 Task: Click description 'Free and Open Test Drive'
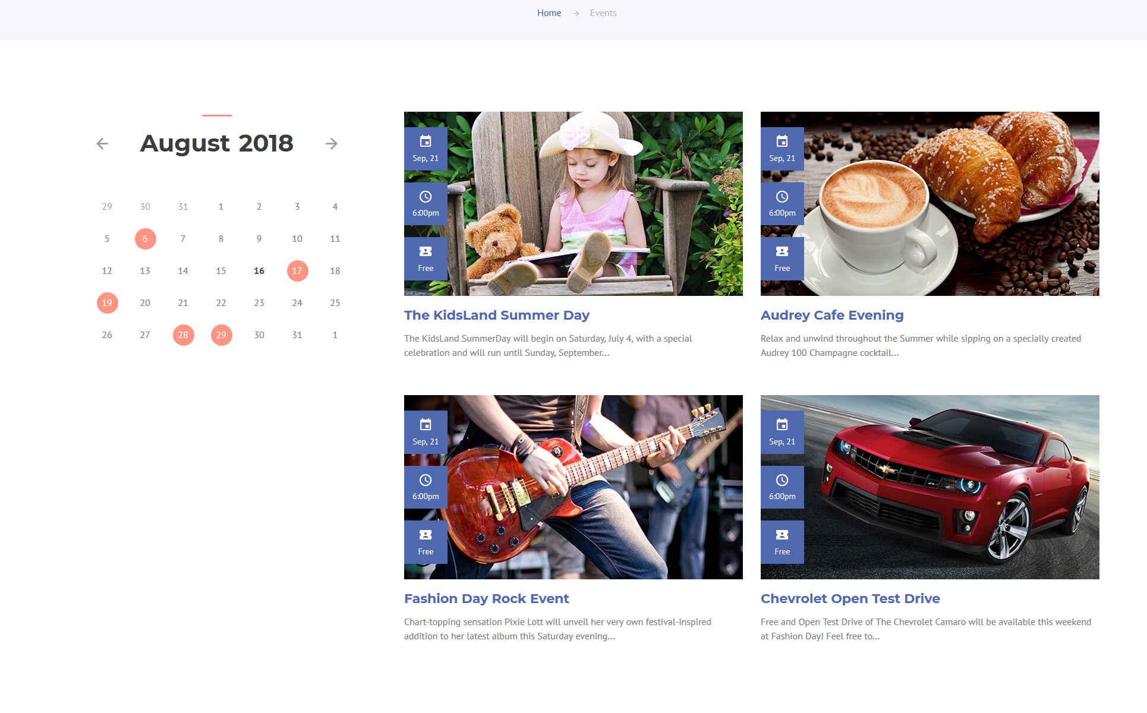pyautogui.click(x=926, y=629)
